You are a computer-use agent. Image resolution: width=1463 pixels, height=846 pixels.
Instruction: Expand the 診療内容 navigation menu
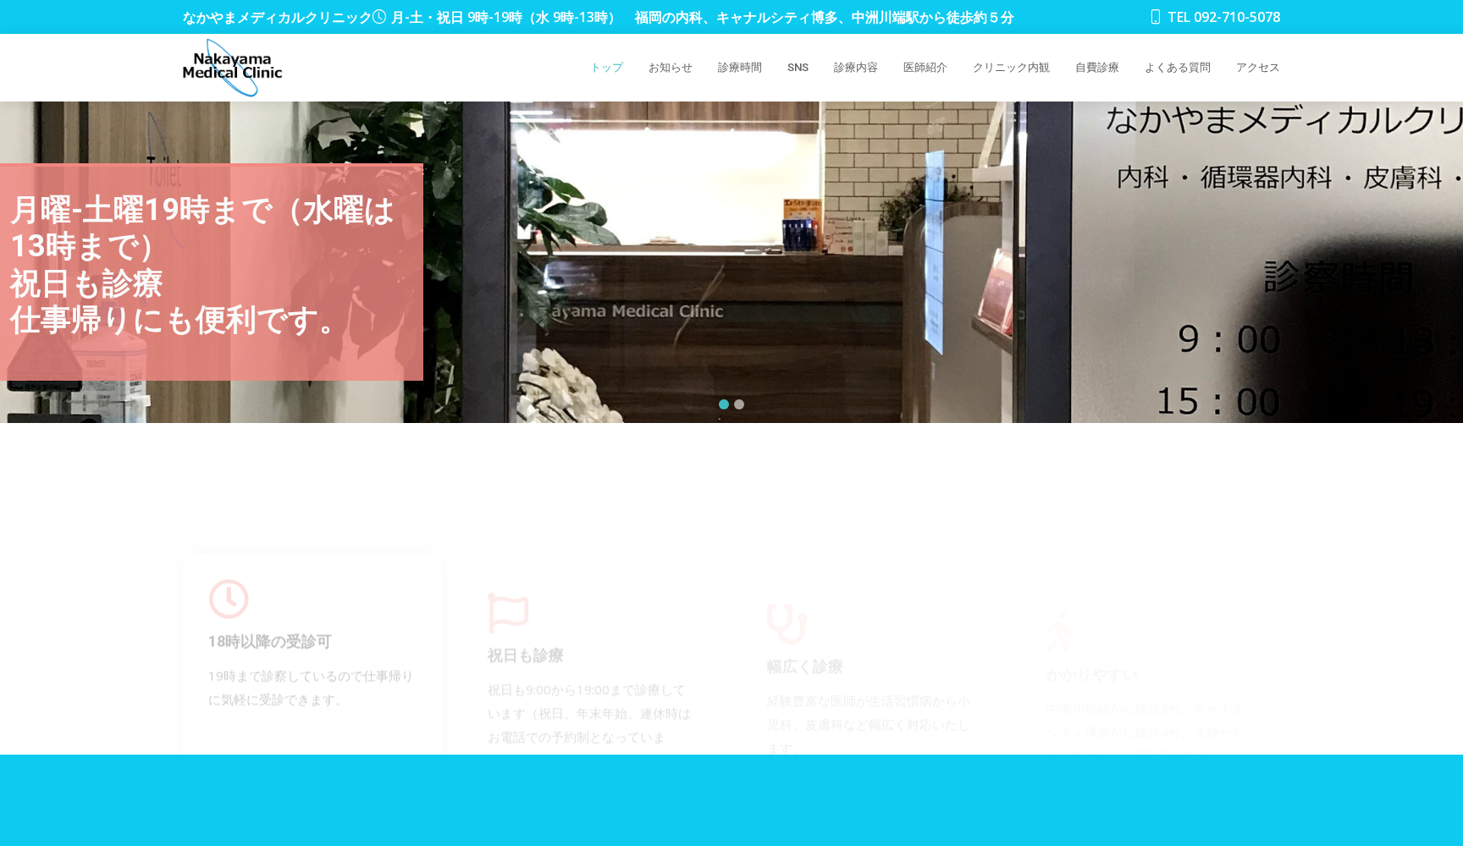tap(855, 68)
